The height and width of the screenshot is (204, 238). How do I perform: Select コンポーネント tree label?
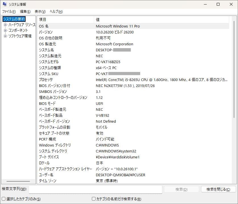point(18,30)
